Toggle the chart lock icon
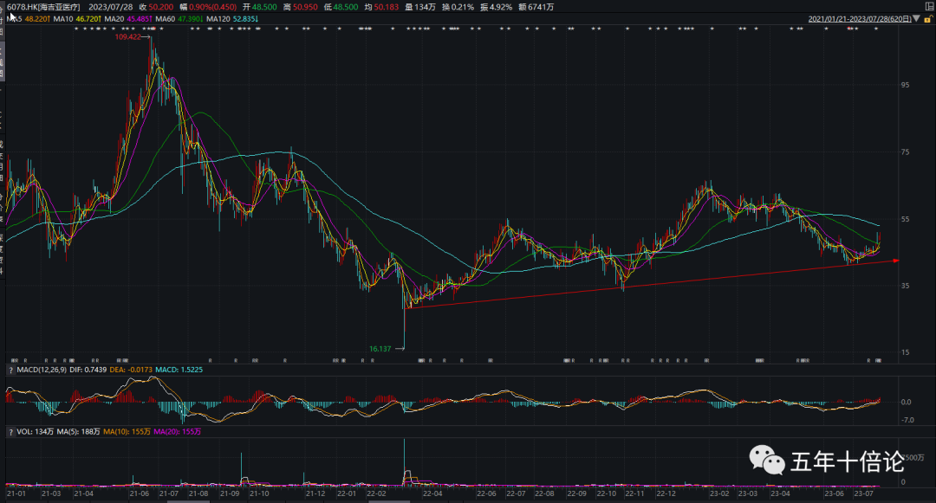 point(927,19)
